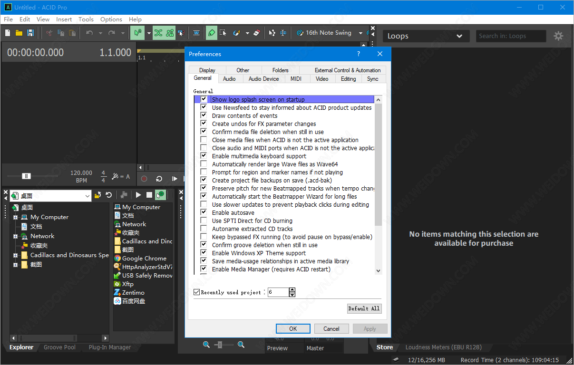Save project using the floppy disk icon
The image size is (574, 365).
pyautogui.click(x=30, y=33)
